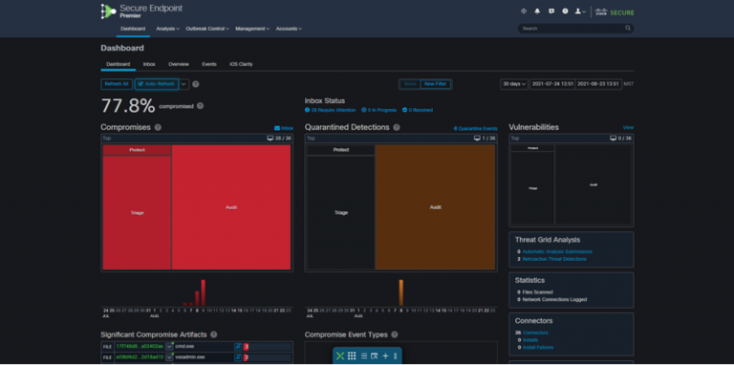Open the Analysis menu dropdown
The height and width of the screenshot is (365, 734).
(167, 29)
